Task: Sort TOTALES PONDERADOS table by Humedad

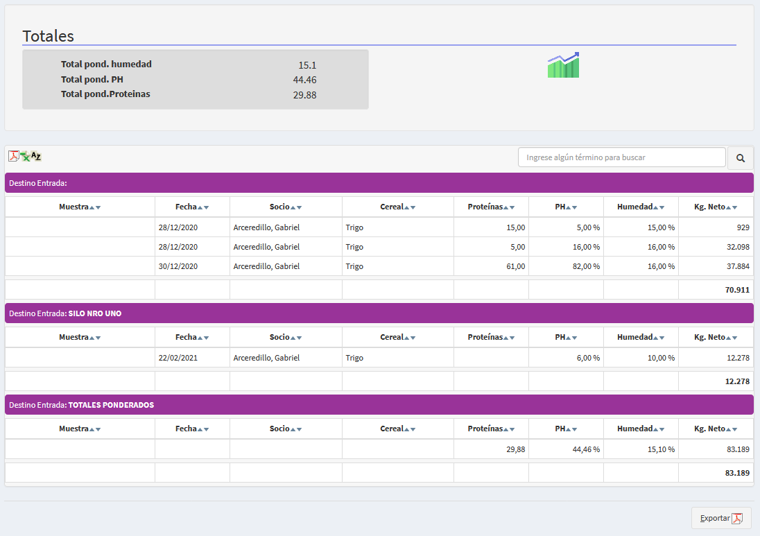Action: click(641, 429)
